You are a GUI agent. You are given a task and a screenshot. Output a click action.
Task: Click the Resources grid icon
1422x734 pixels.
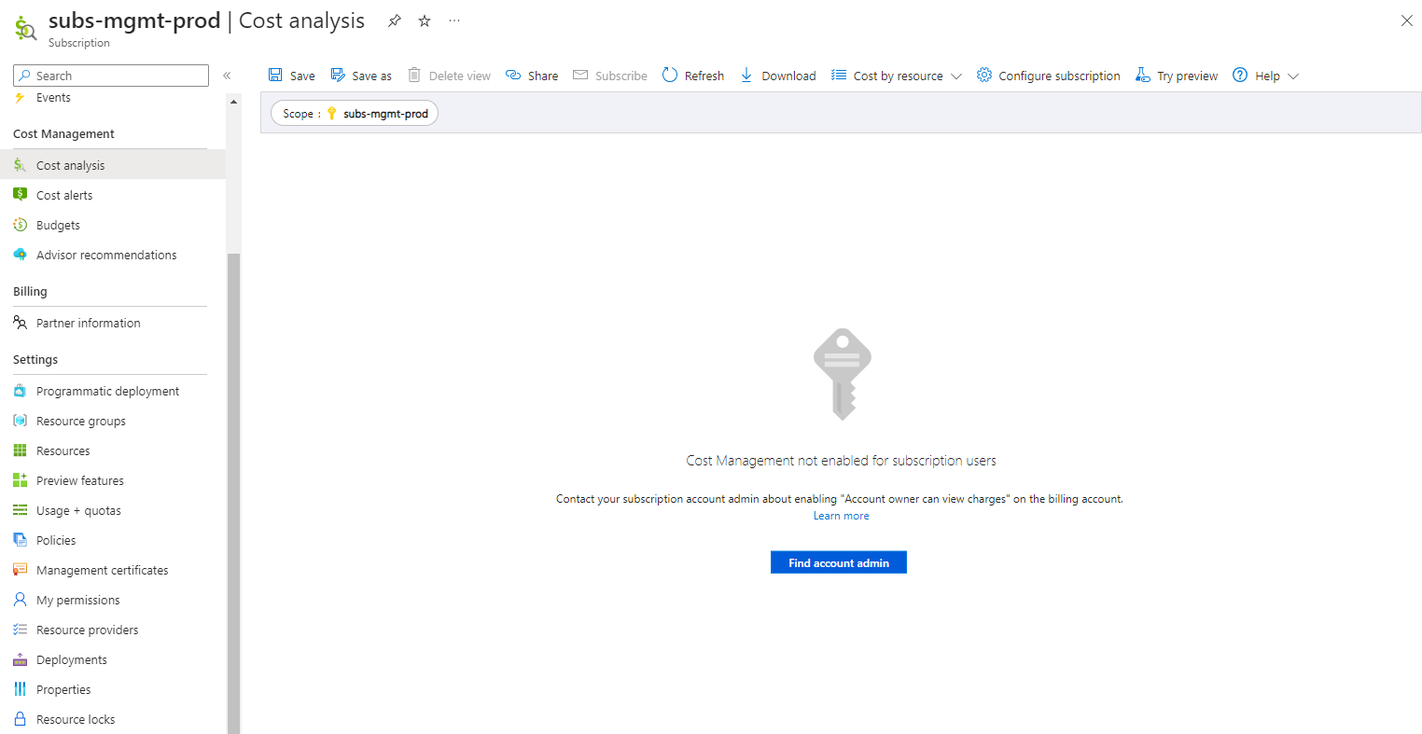pyautogui.click(x=20, y=450)
